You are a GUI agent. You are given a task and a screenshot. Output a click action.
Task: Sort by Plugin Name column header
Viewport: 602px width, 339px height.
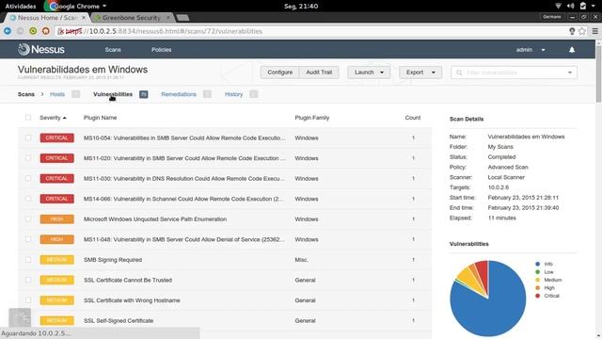click(x=101, y=118)
